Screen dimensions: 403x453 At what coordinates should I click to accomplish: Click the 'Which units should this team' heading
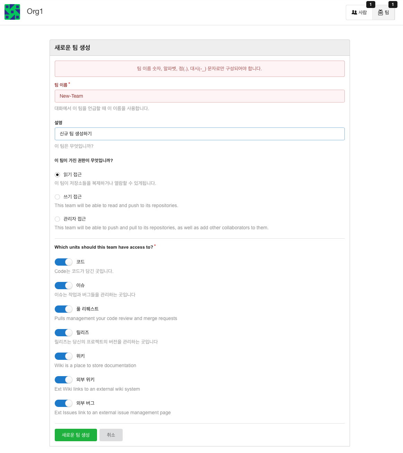tap(104, 247)
